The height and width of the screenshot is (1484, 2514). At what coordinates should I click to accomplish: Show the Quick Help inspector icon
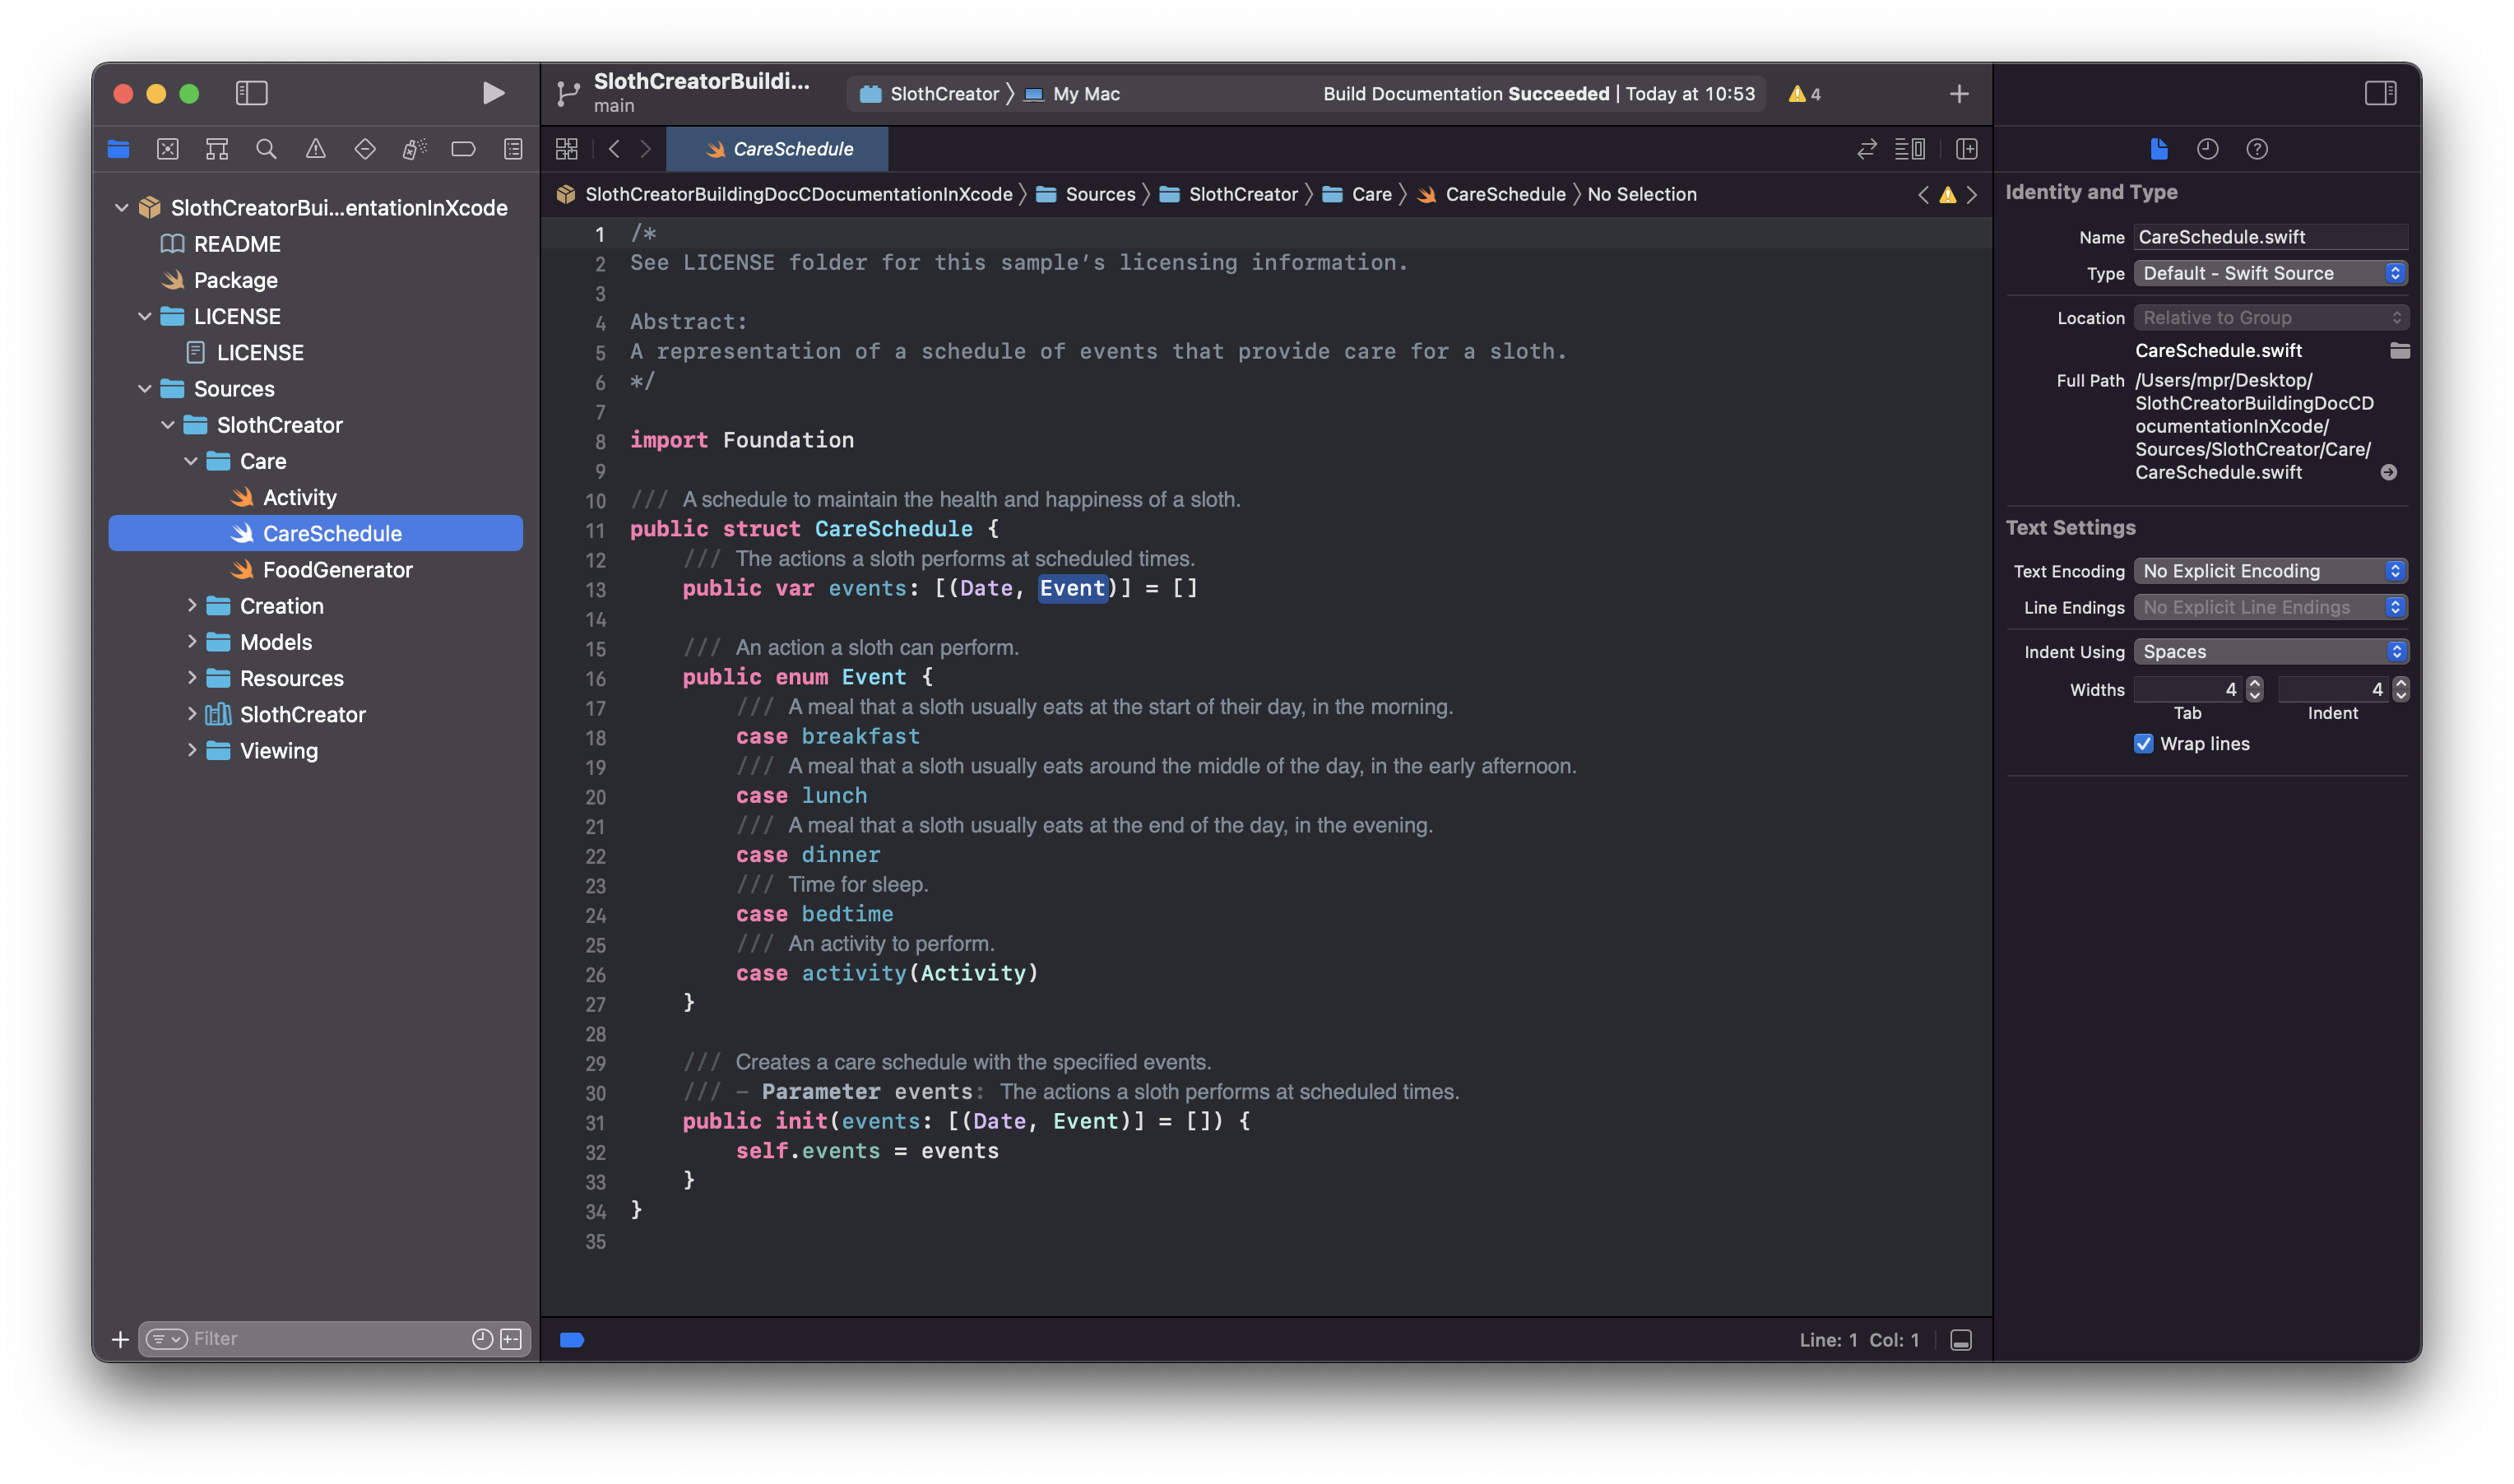tap(2256, 149)
